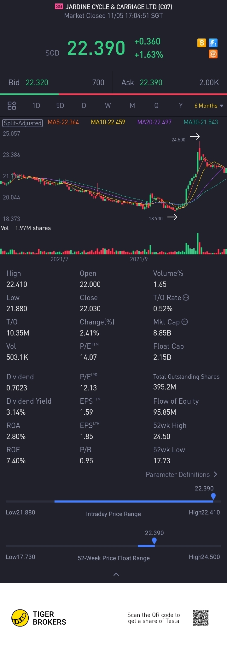Tap the Mkt Cap info icon
Screen dimensions: 227x653
click(x=185, y=322)
